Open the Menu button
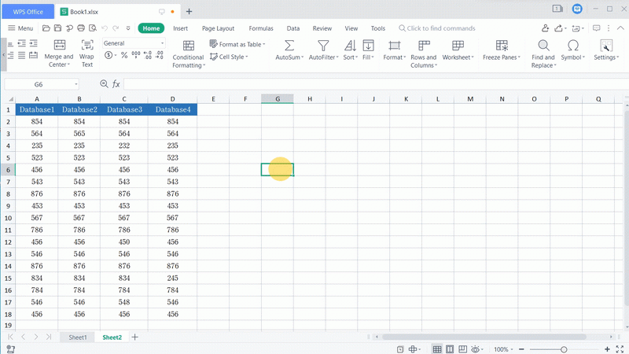The image size is (629, 354). [20, 28]
